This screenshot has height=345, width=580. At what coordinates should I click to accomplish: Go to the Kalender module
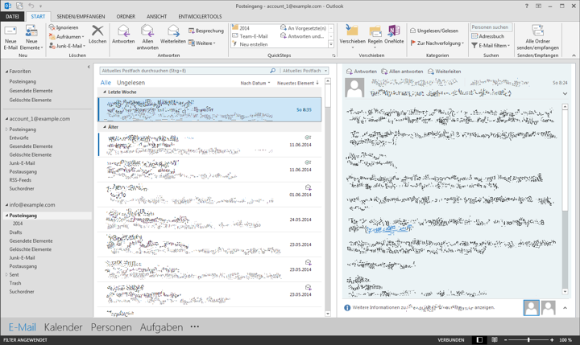click(x=64, y=327)
